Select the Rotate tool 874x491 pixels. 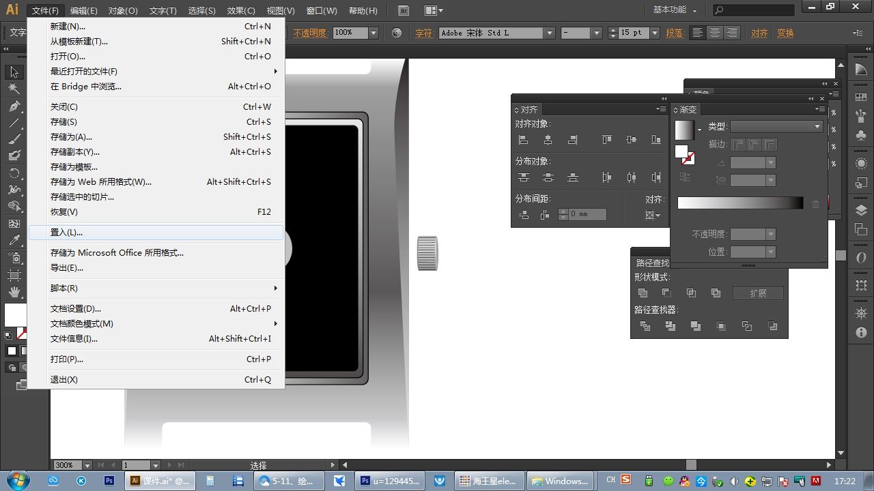[x=14, y=173]
